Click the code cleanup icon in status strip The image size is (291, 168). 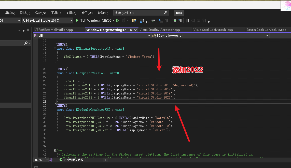[x=51, y=160]
